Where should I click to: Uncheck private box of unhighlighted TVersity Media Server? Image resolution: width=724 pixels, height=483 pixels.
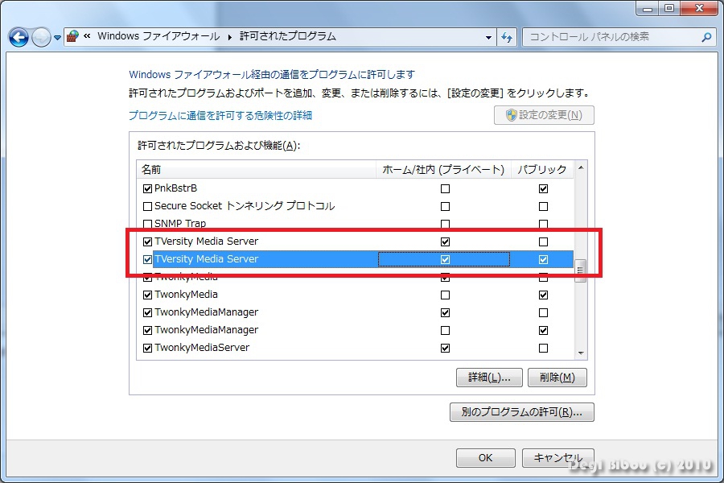click(x=445, y=242)
